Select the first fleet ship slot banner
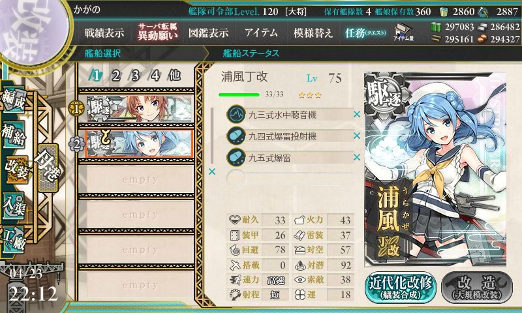 coord(140,109)
